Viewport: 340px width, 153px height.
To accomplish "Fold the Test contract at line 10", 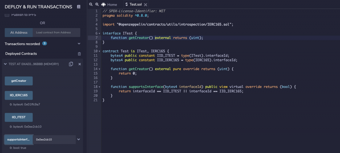I will 99,51.
